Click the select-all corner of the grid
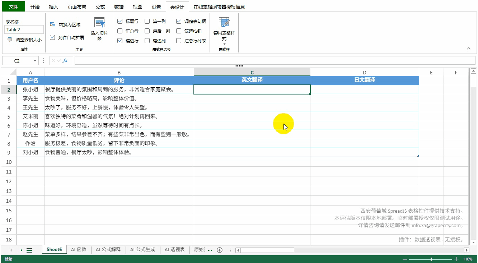 click(x=9, y=72)
